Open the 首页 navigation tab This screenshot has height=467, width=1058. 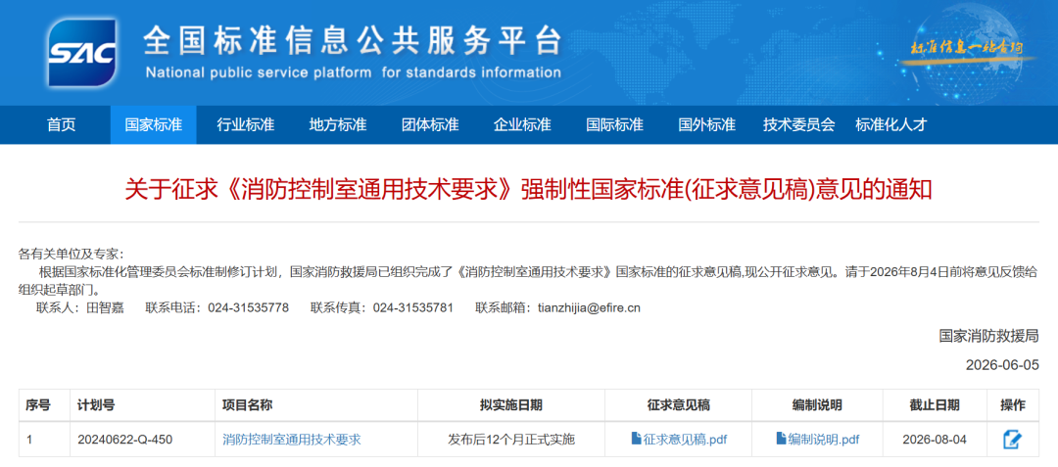pos(62,124)
